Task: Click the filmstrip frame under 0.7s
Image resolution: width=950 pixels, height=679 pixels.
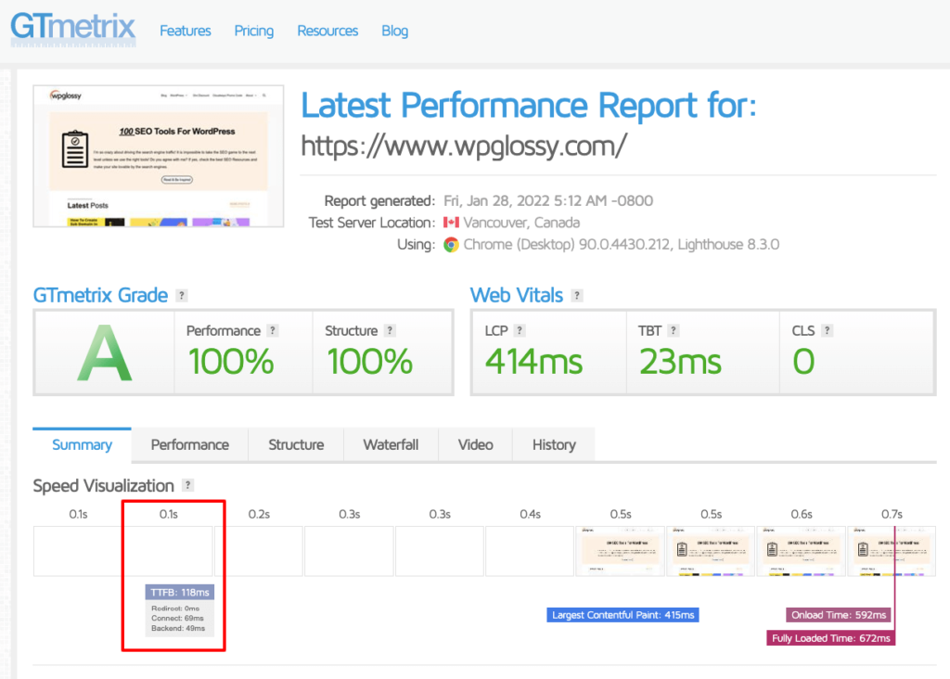Action: [892, 551]
